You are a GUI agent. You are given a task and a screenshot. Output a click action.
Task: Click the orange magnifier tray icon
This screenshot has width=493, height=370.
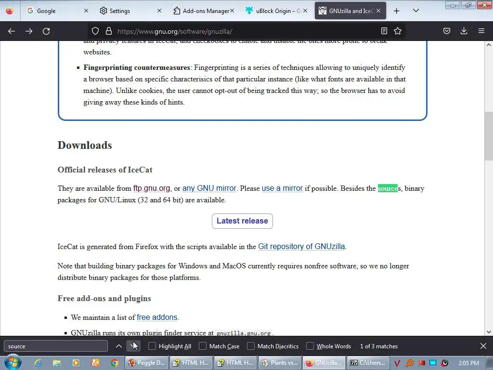[410, 363]
